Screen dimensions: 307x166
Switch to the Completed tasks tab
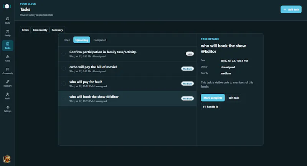pyautogui.click(x=100, y=40)
